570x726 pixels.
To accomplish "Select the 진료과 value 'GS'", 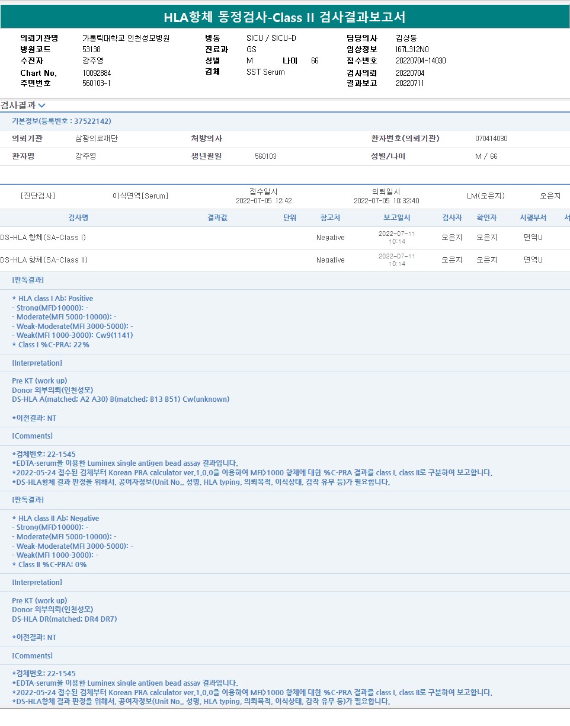I will pos(251,49).
